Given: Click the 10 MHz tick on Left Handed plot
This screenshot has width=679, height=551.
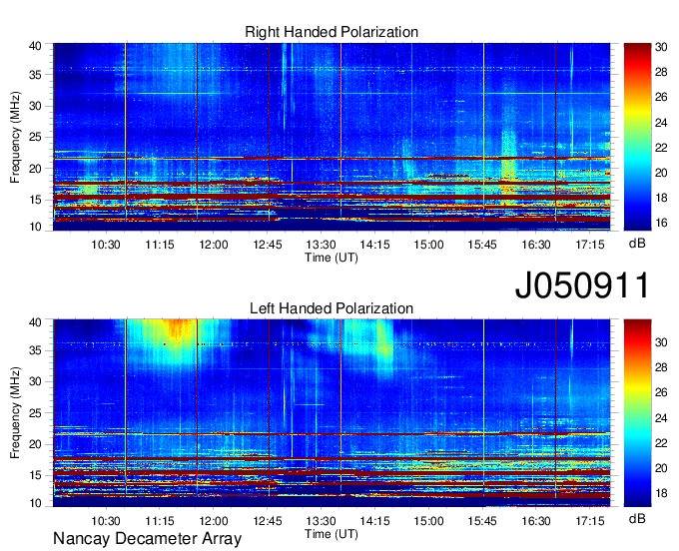Looking at the screenshot, I should point(36,503).
